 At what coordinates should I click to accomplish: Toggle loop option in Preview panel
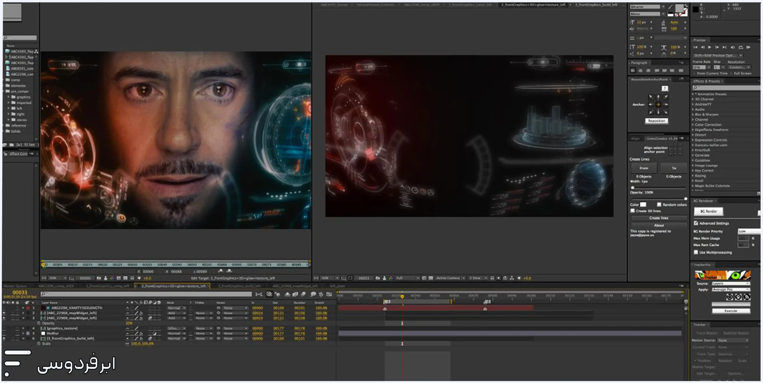pyautogui.click(x=741, y=47)
